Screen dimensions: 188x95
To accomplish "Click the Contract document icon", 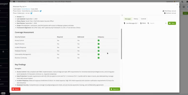I will coord(165,13).
